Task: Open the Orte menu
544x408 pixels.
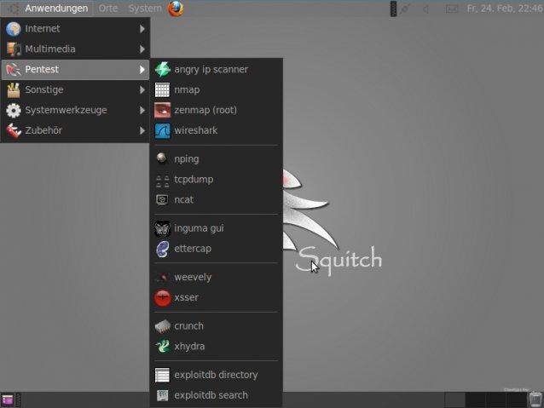Action: pos(108,9)
